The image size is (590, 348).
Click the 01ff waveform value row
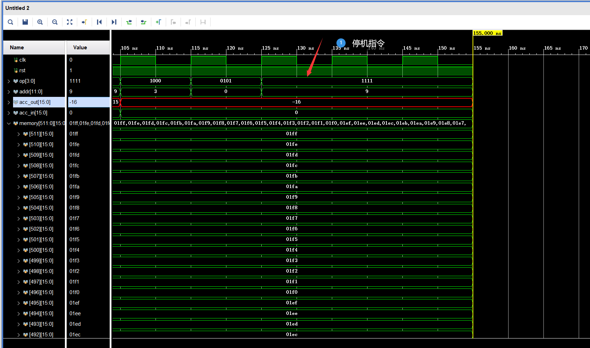point(292,134)
